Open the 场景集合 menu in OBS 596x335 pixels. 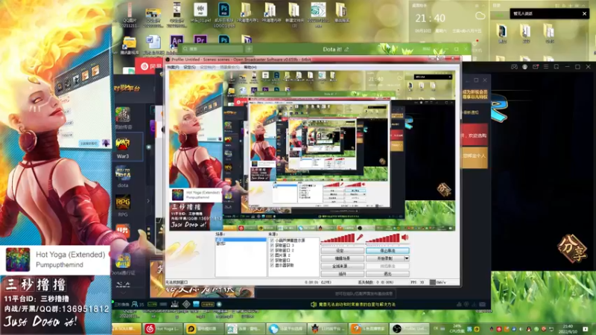coord(229,67)
